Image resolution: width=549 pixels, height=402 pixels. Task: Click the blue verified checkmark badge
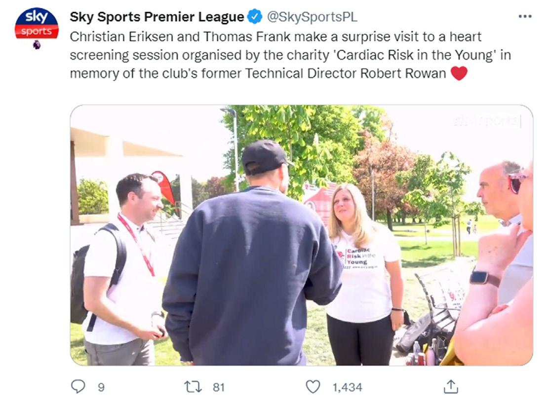(x=255, y=16)
